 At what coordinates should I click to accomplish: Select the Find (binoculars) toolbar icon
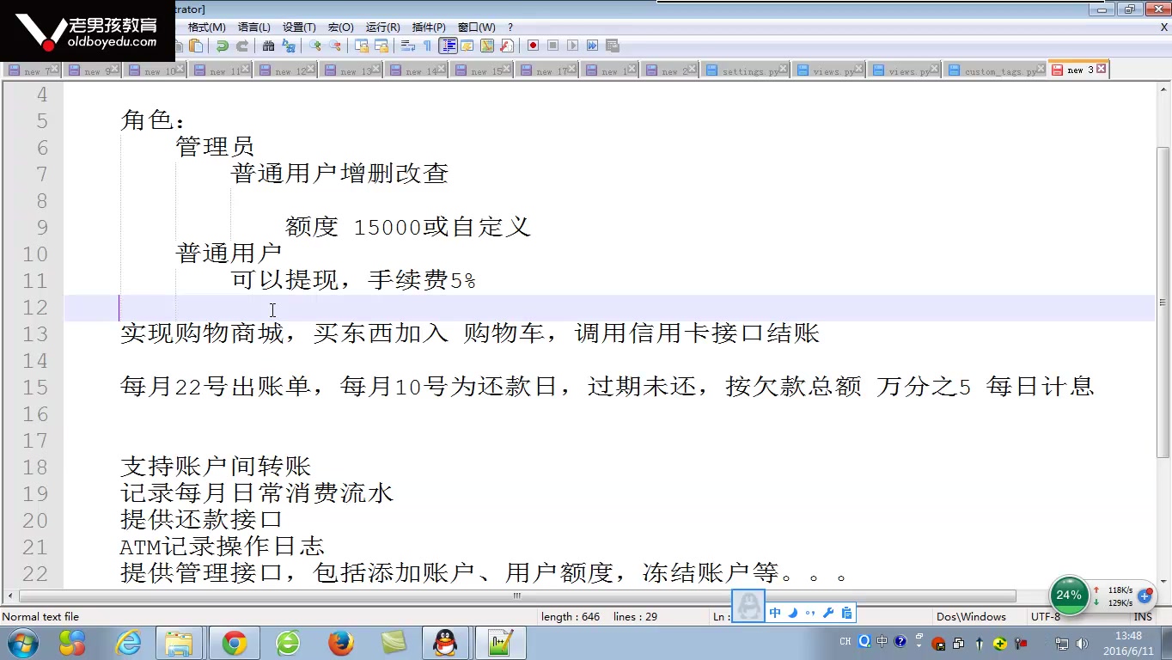tap(269, 46)
